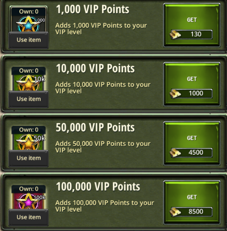227x231 pixels.
Task: Use the 1,000 VIP Points item
Action: 29,40
